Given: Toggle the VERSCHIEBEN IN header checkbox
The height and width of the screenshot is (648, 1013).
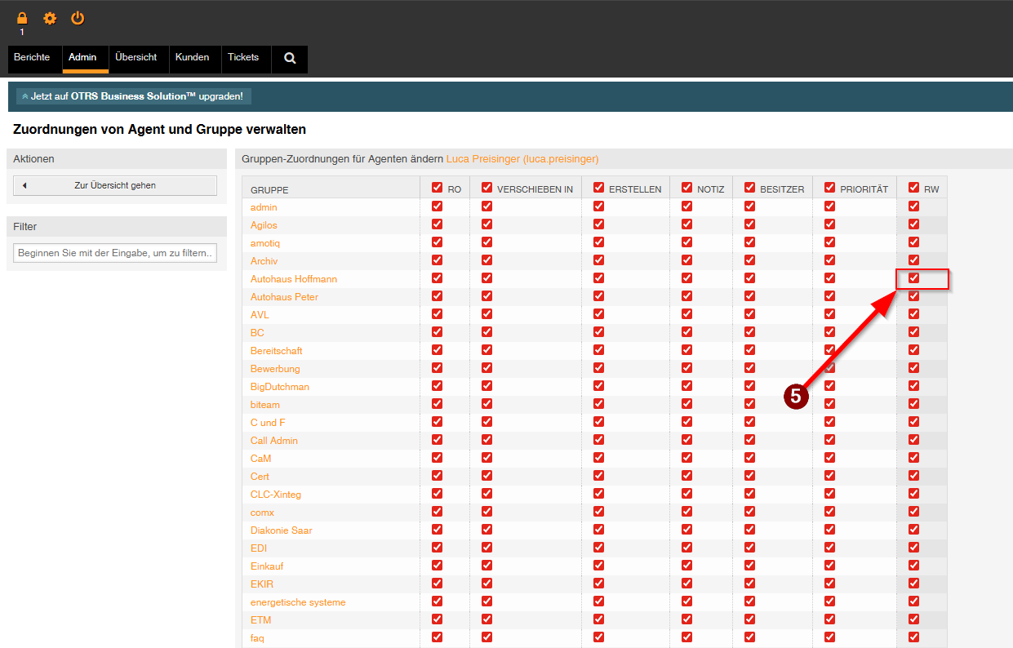Looking at the screenshot, I should point(487,188).
